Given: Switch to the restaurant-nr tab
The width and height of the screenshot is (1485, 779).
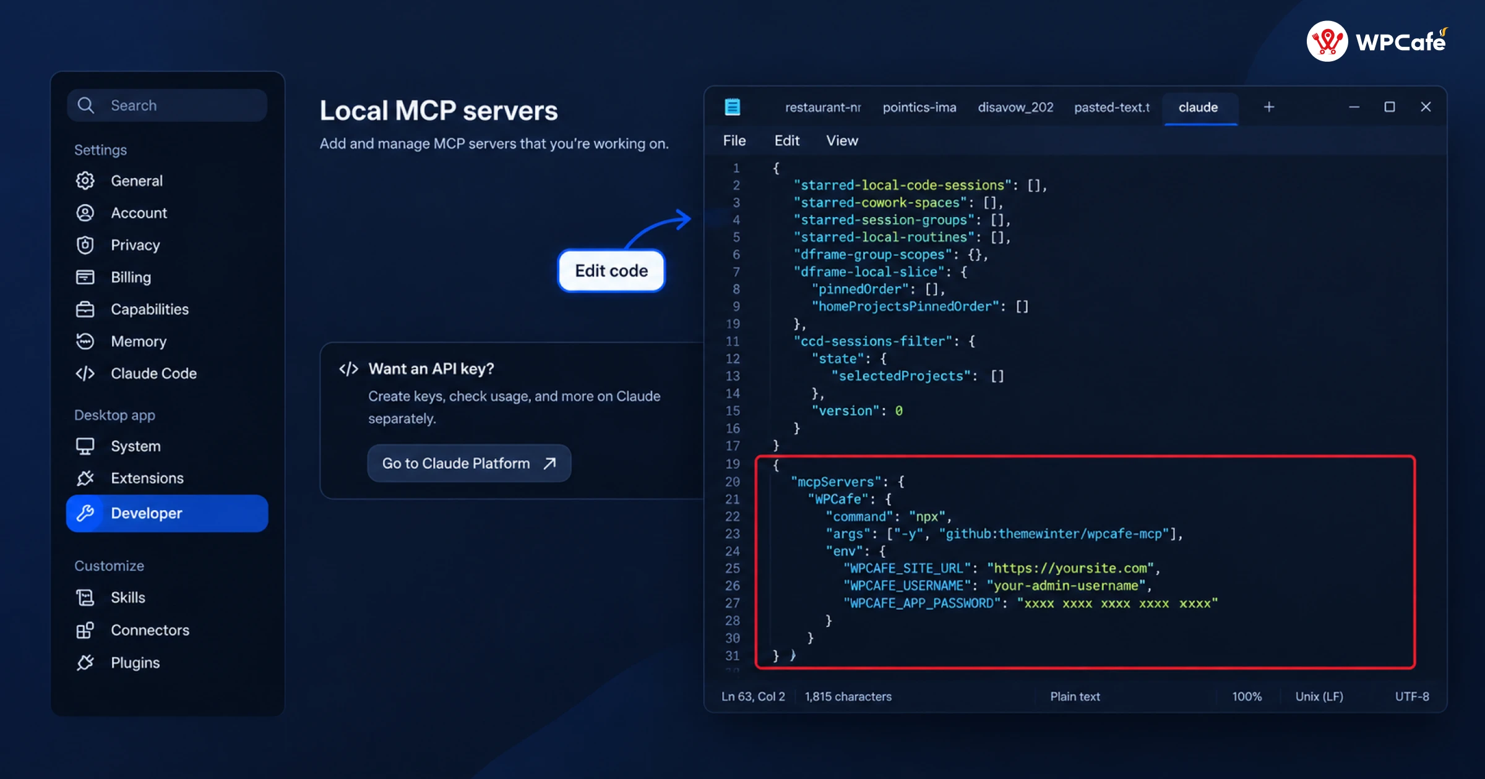Looking at the screenshot, I should click(823, 107).
